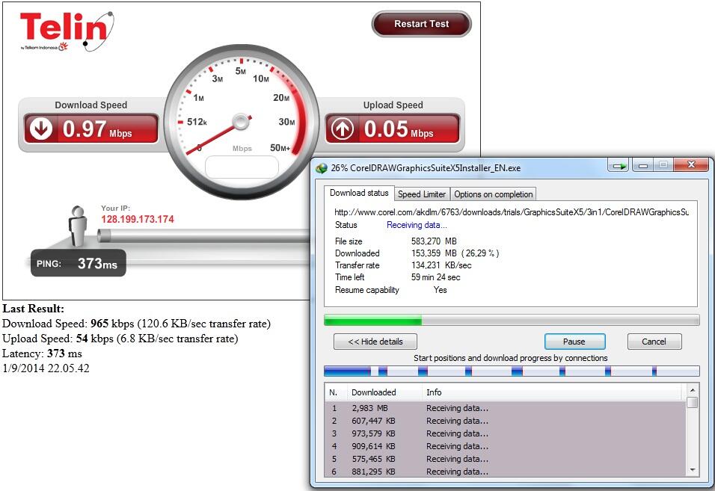
Task: Click the Download Speed 965 kbps result line
Action: (136, 324)
